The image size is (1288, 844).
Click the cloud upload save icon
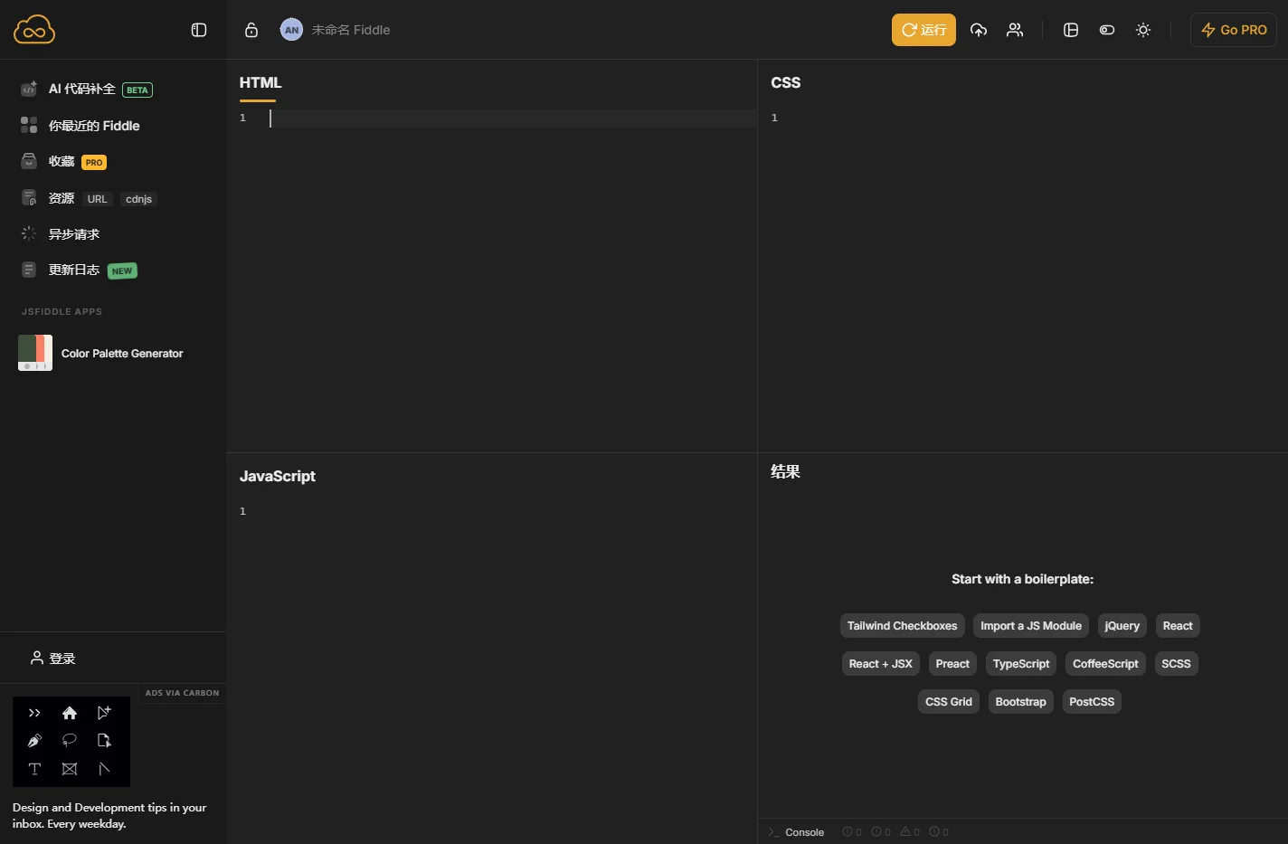979,30
